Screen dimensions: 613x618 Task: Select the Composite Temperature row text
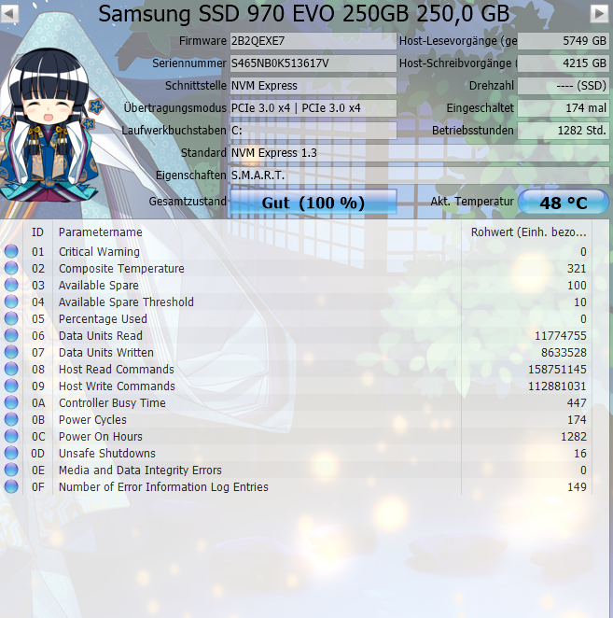[121, 269]
